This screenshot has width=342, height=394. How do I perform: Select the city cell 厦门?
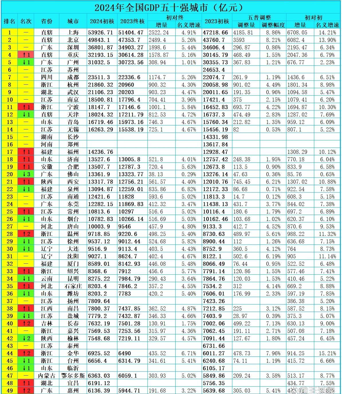click(x=73, y=264)
